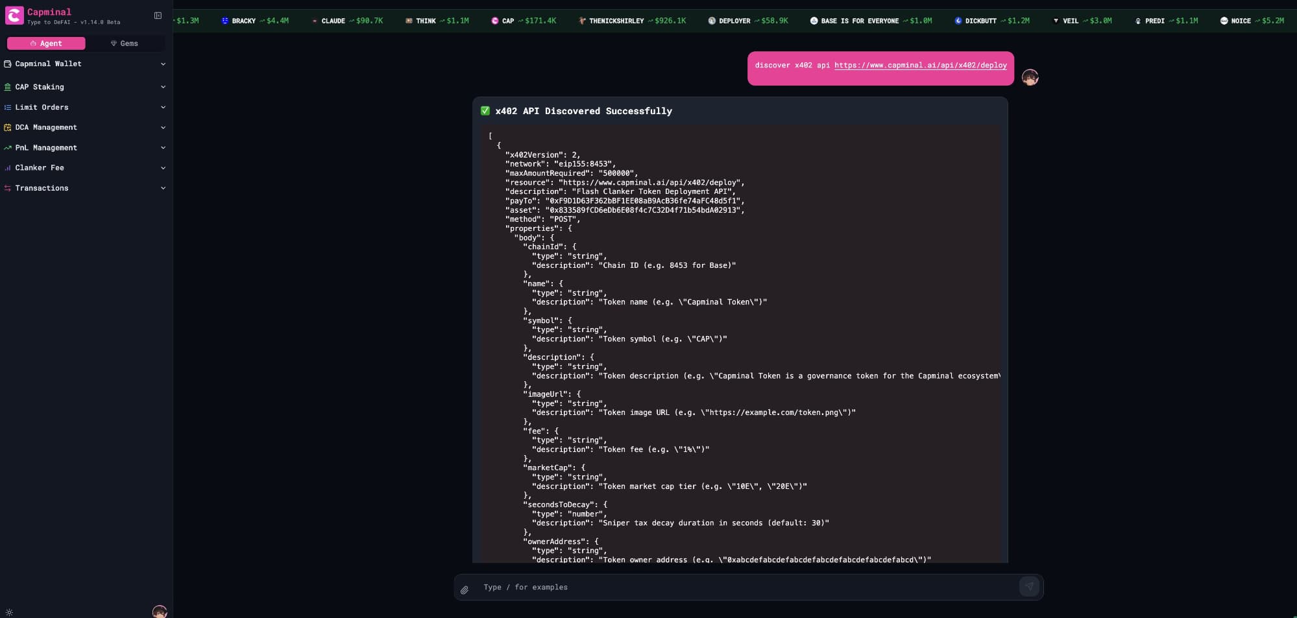Expand the Capminal Wallet section

coord(163,64)
